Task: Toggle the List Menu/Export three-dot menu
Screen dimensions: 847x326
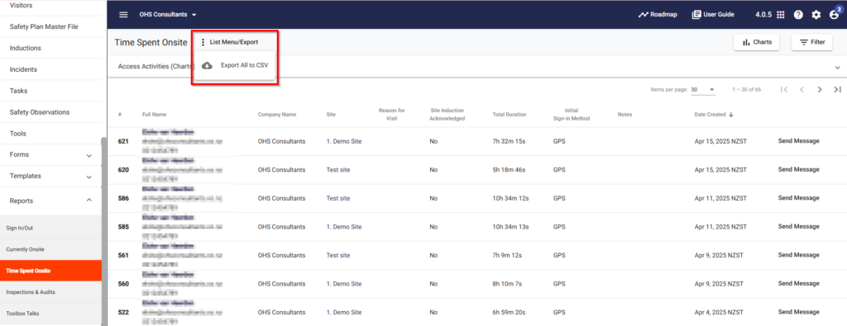Action: 230,42
